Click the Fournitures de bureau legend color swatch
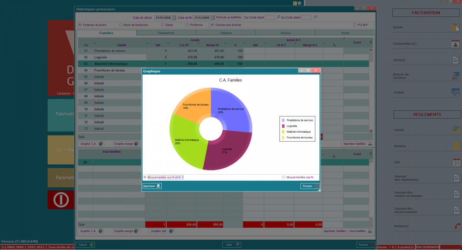462x250 pixels. tap(283, 137)
